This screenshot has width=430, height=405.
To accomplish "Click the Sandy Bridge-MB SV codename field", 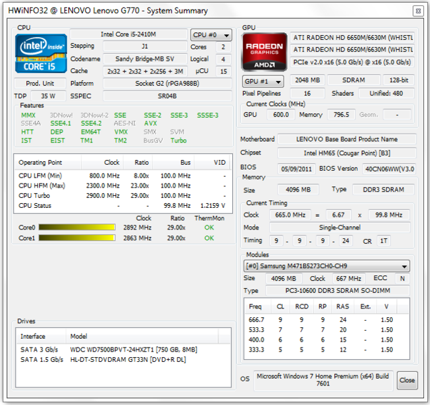I will 144,59.
